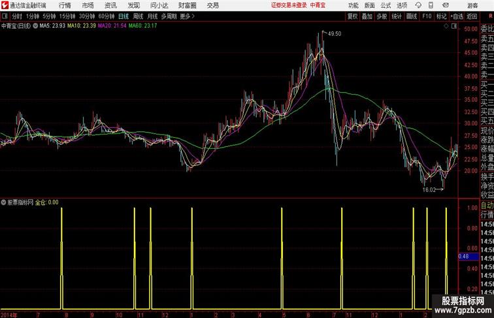494x318 pixels.
Task: Click the MA20: 21.54 label
Action: click(x=112, y=26)
